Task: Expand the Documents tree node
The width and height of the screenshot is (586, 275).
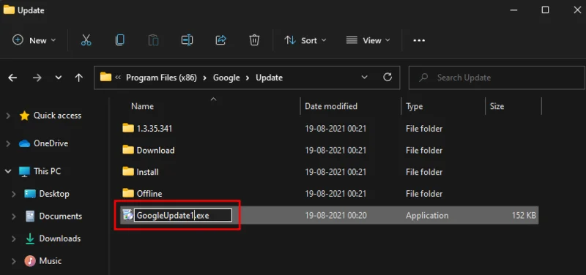Action: (x=14, y=216)
